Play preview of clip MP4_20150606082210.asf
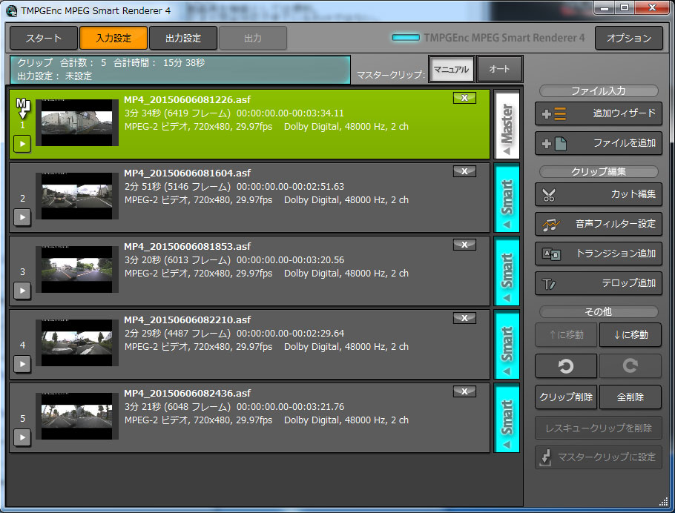675x513 pixels. click(22, 364)
